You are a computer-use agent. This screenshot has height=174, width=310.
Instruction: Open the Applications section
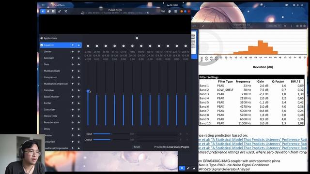pyautogui.click(x=48, y=38)
